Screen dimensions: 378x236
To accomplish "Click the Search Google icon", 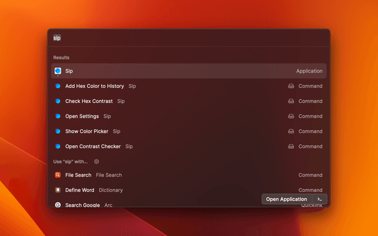I will click(58, 205).
